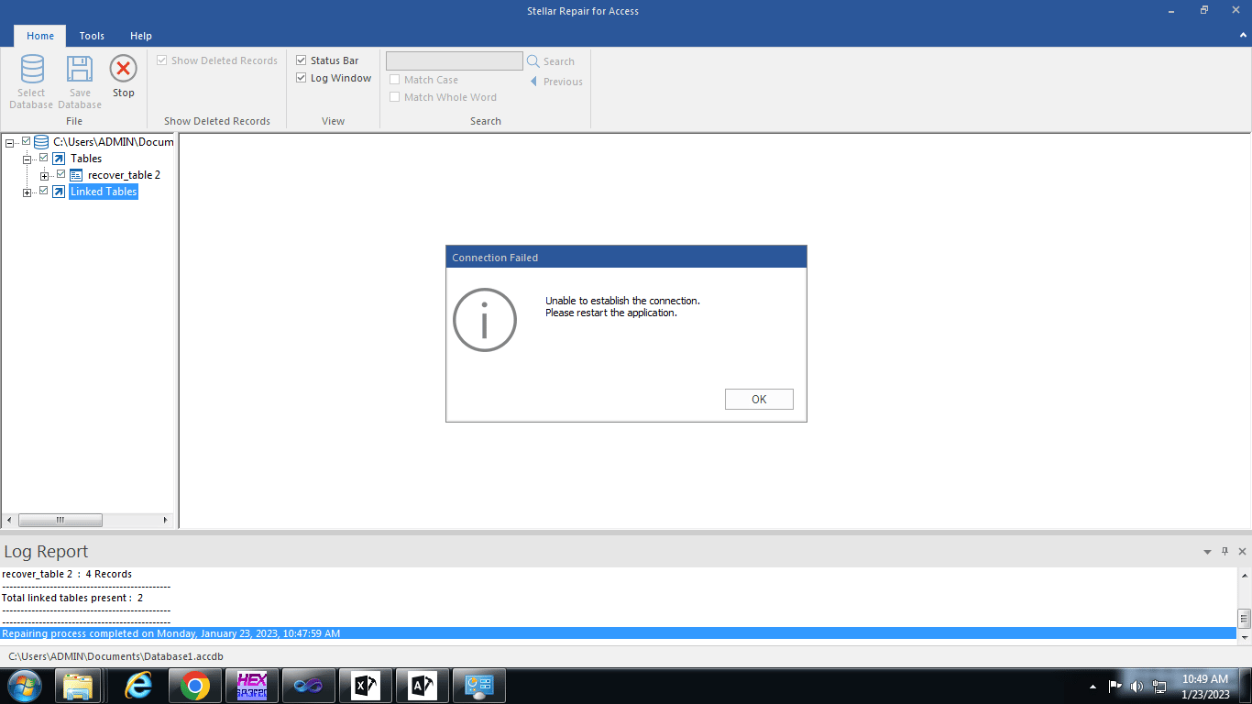Toggle the Show Deleted Records checkbox
1252x704 pixels.
[162, 60]
